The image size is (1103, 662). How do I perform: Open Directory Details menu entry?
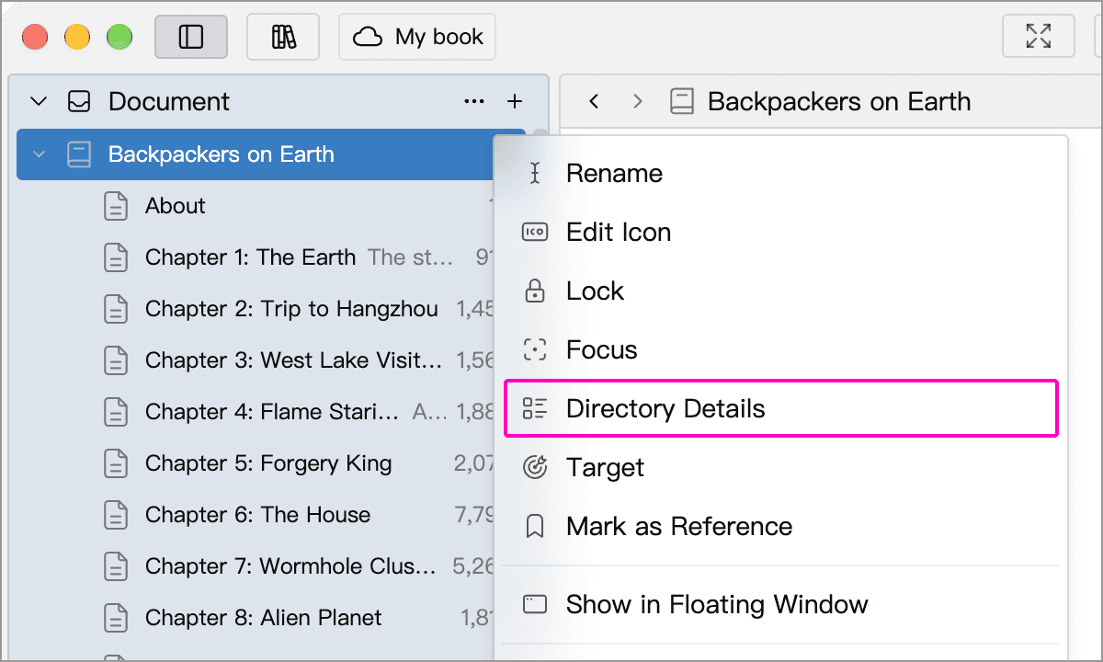pos(781,408)
